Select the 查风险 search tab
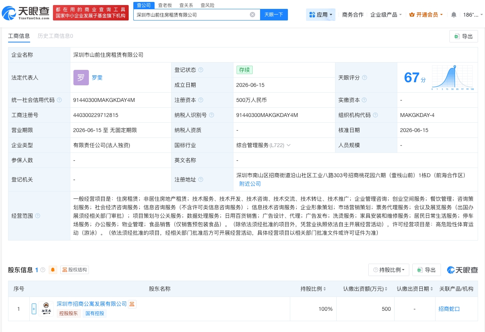Screen dimensions: 485x332 click(208, 5)
